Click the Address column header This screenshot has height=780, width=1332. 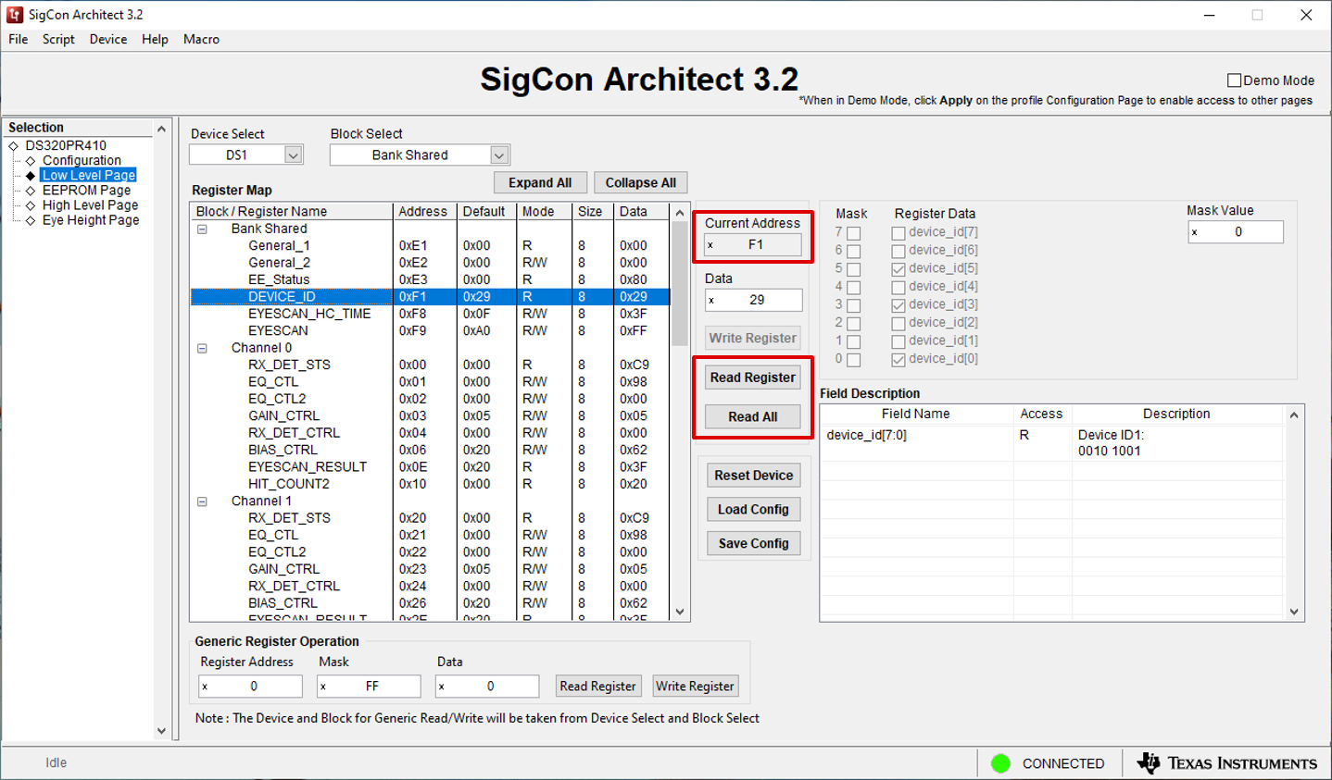(425, 212)
